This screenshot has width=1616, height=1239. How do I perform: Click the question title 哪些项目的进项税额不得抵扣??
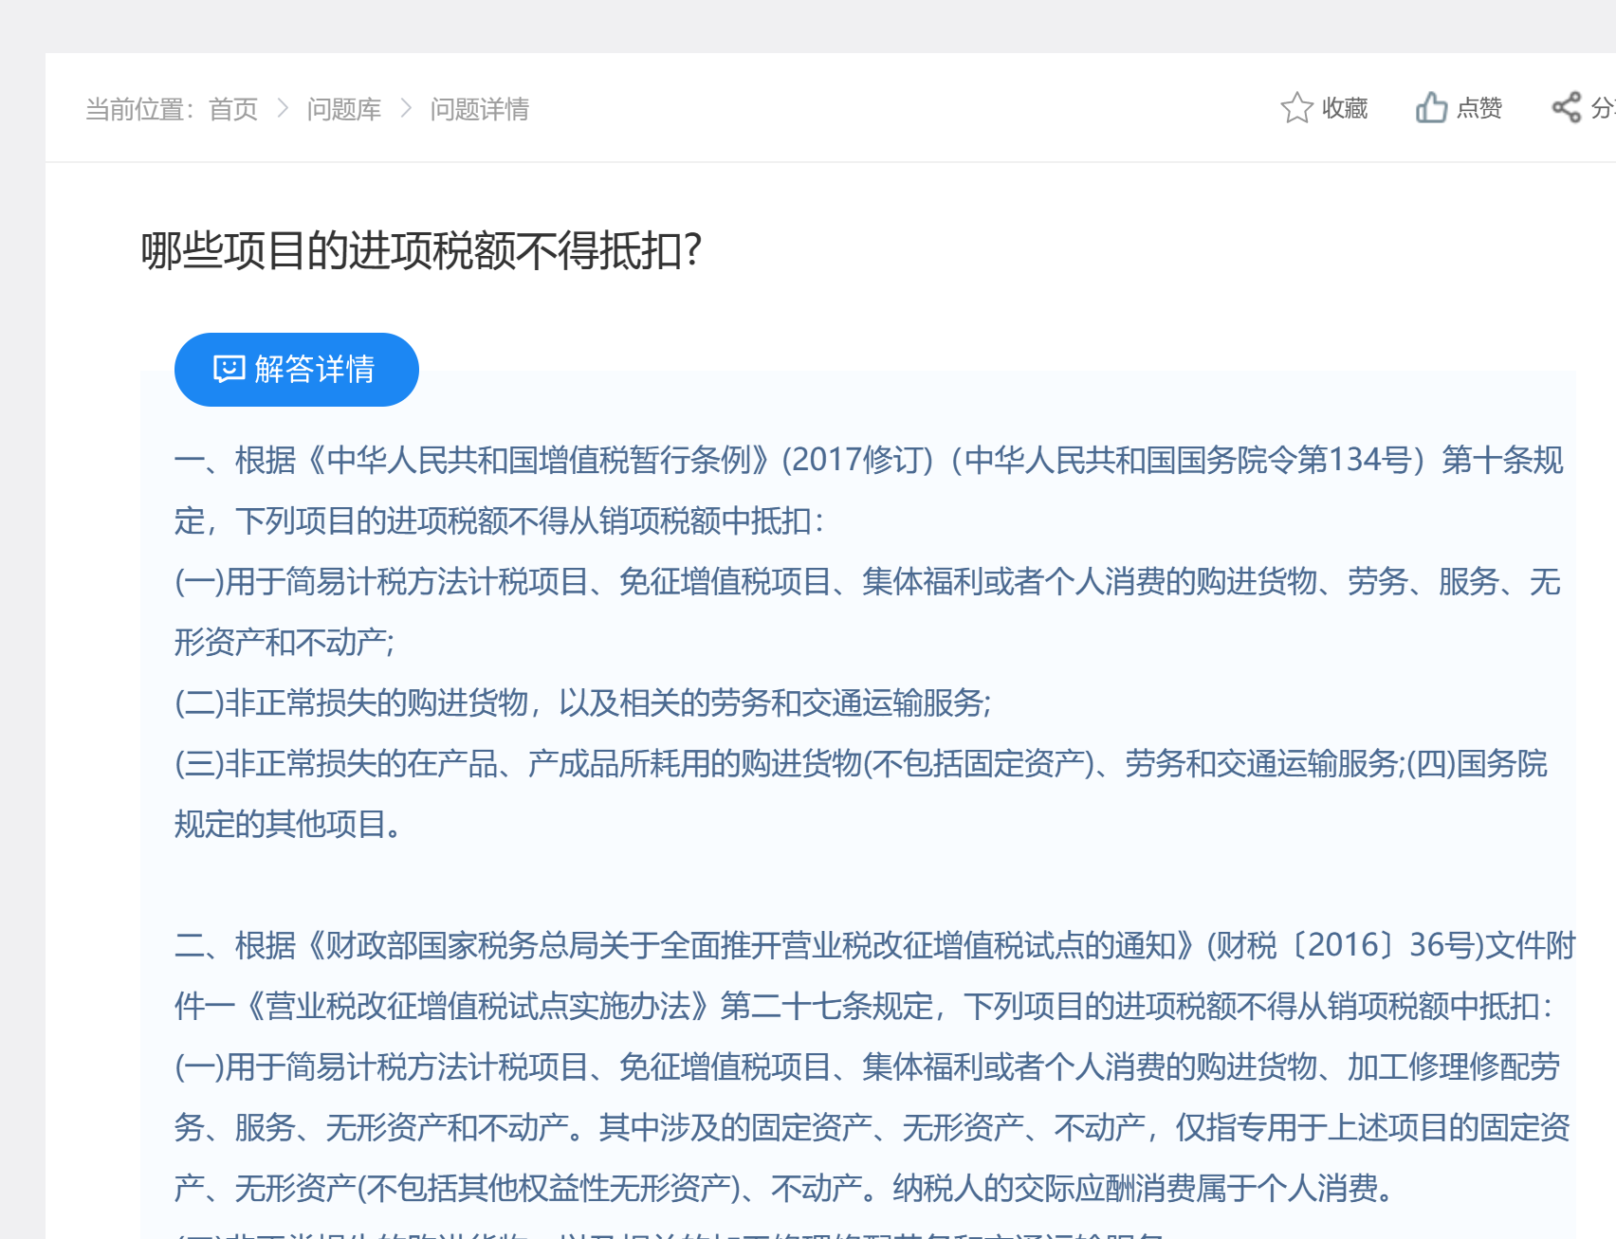click(421, 251)
